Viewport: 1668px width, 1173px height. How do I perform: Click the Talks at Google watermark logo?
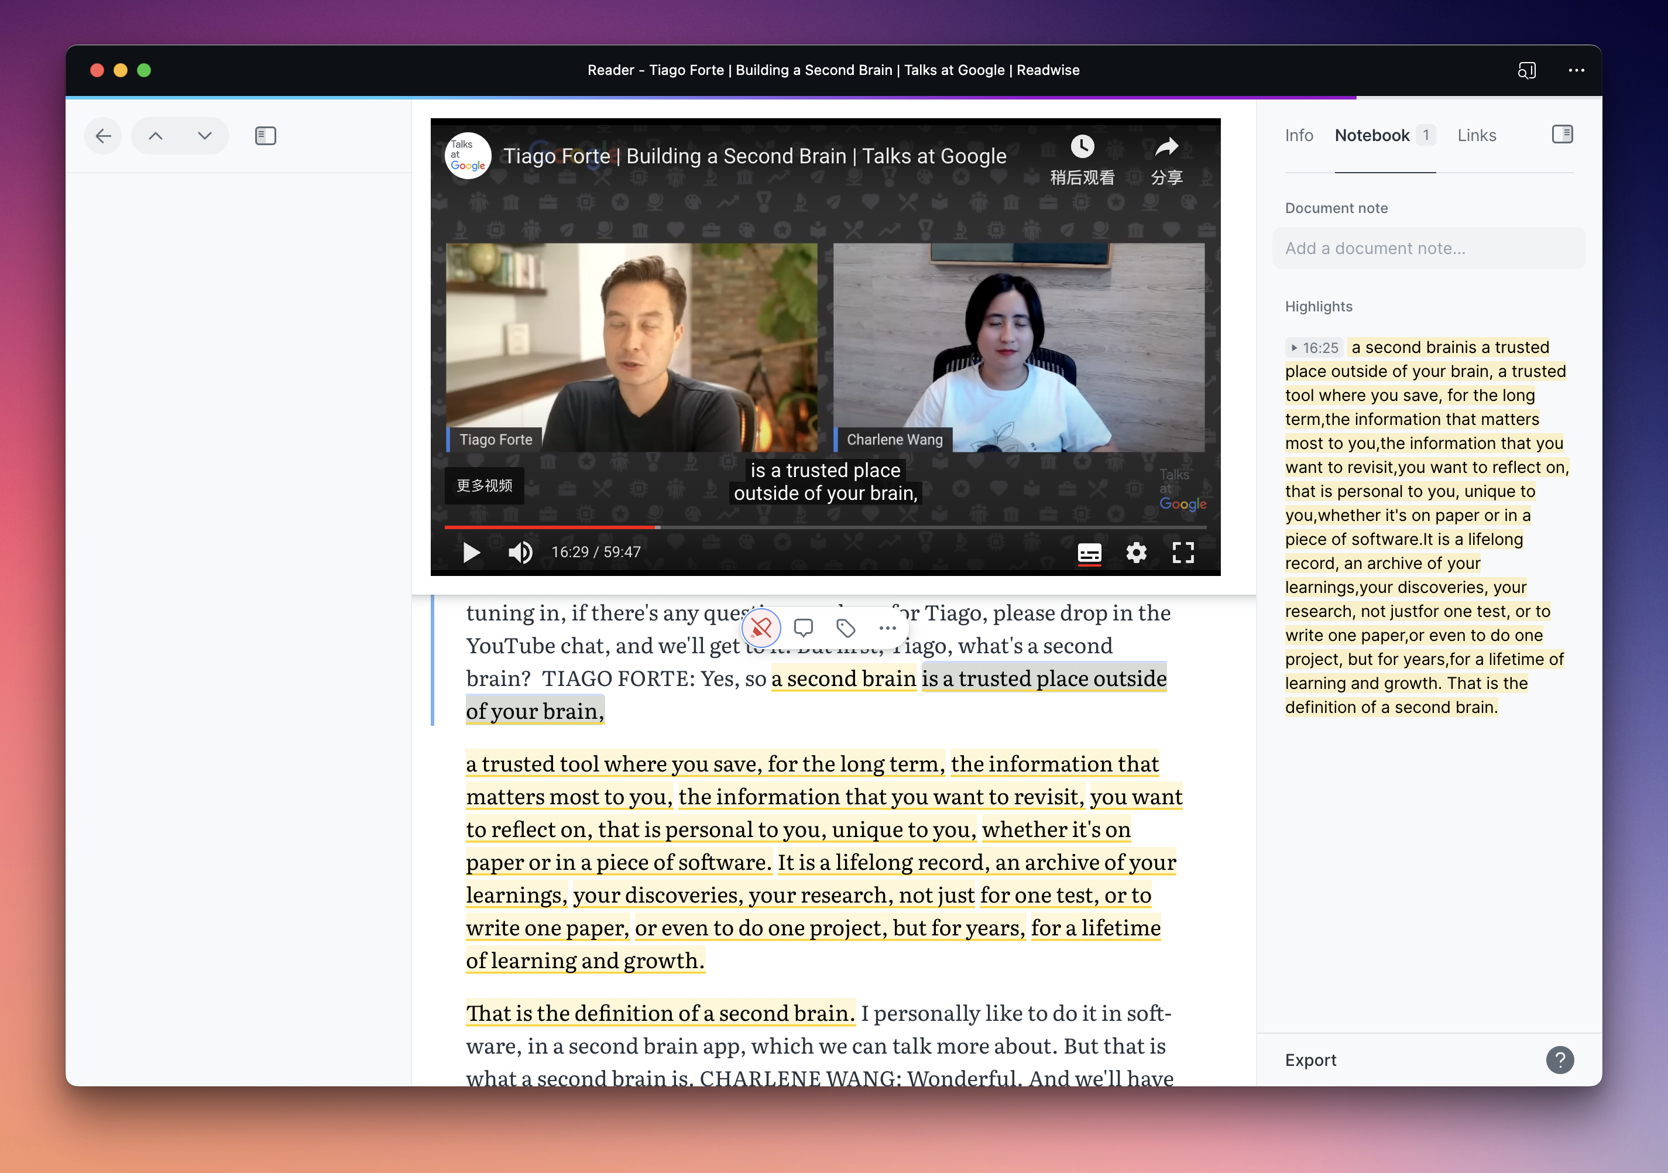(x=1182, y=490)
